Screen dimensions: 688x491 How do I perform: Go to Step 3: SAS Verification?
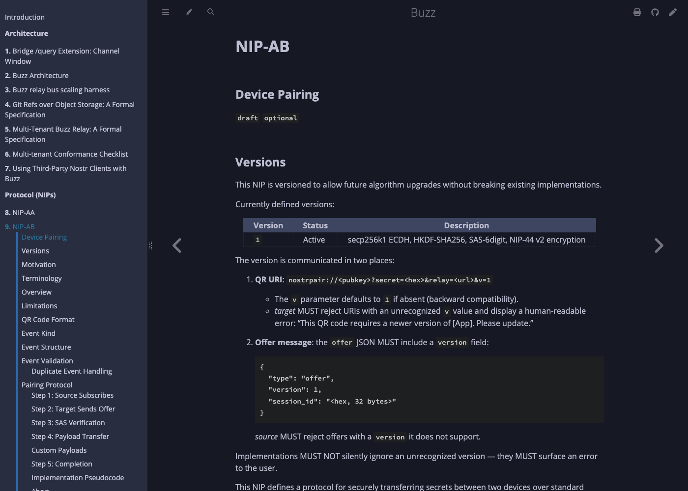[68, 423]
